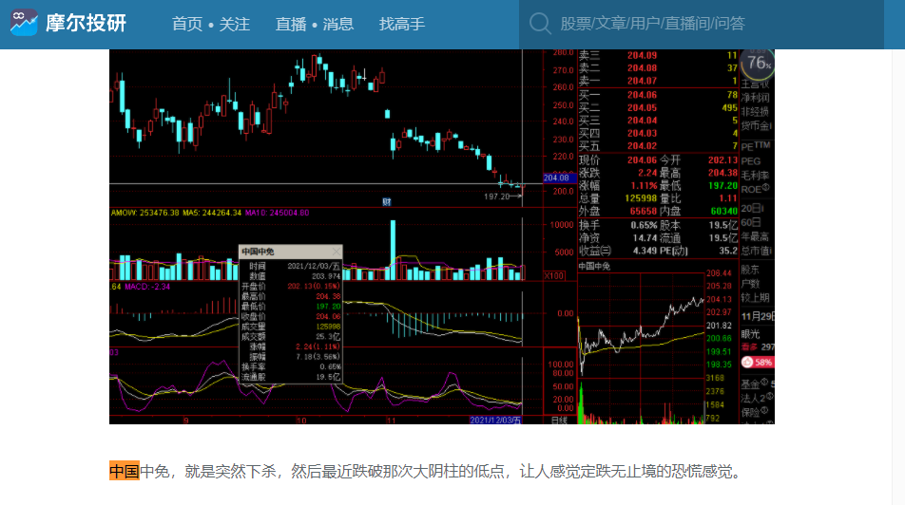
Task: Focus the 股票/文章/用户/直播间/问答 search field
Action: coord(702,25)
